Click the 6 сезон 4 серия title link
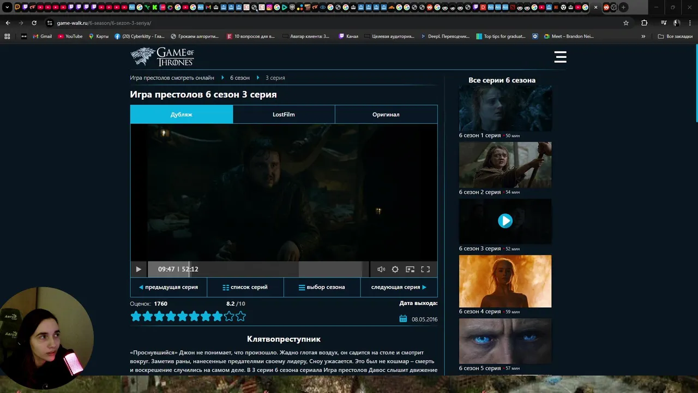698x393 pixels. point(480,312)
